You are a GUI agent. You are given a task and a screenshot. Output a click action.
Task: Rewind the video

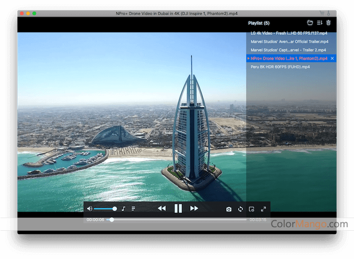point(161,209)
